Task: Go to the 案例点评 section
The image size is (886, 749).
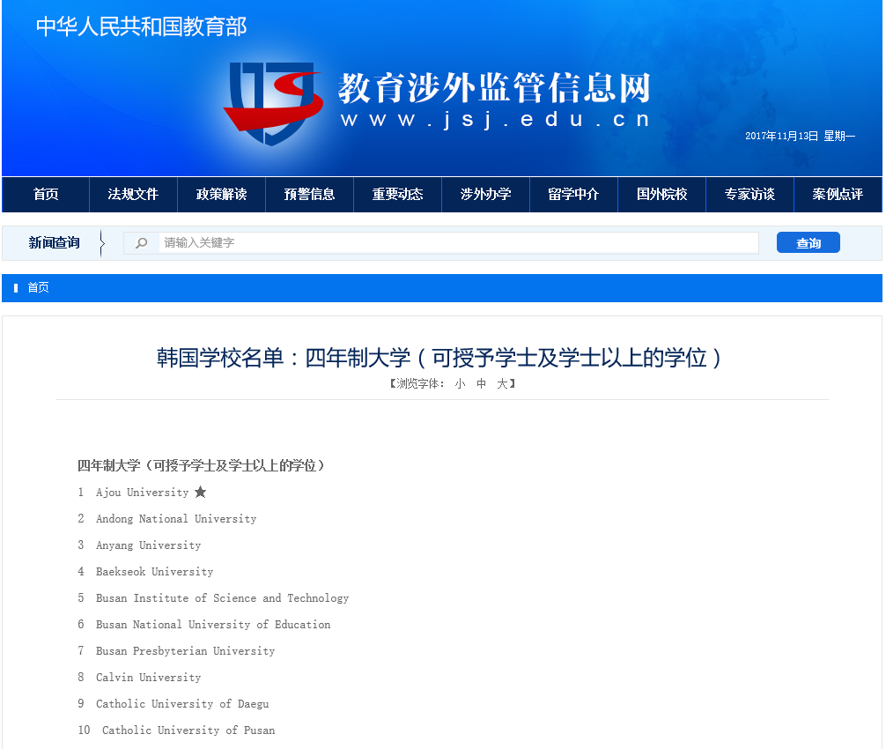Action: click(838, 195)
